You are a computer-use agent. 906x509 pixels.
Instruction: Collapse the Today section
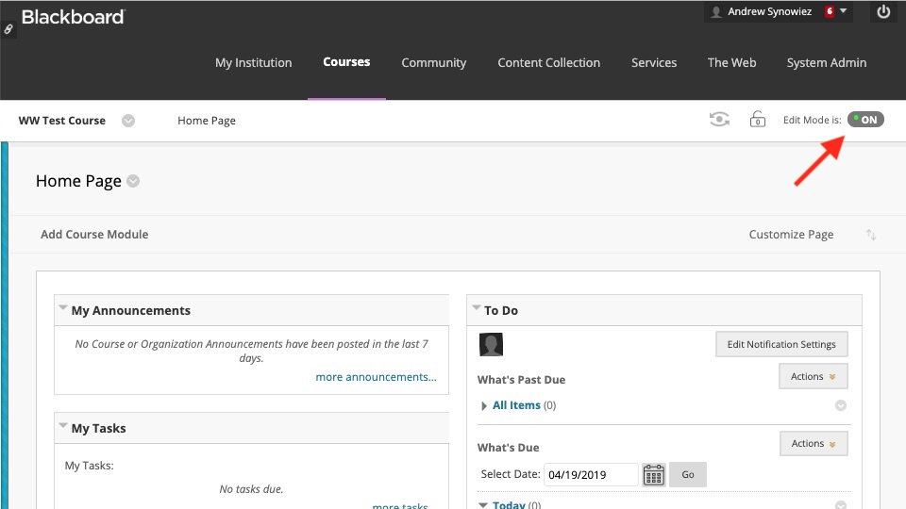tap(483, 505)
